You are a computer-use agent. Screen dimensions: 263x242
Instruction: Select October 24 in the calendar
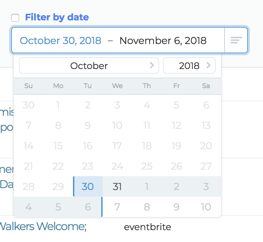[x=117, y=166]
